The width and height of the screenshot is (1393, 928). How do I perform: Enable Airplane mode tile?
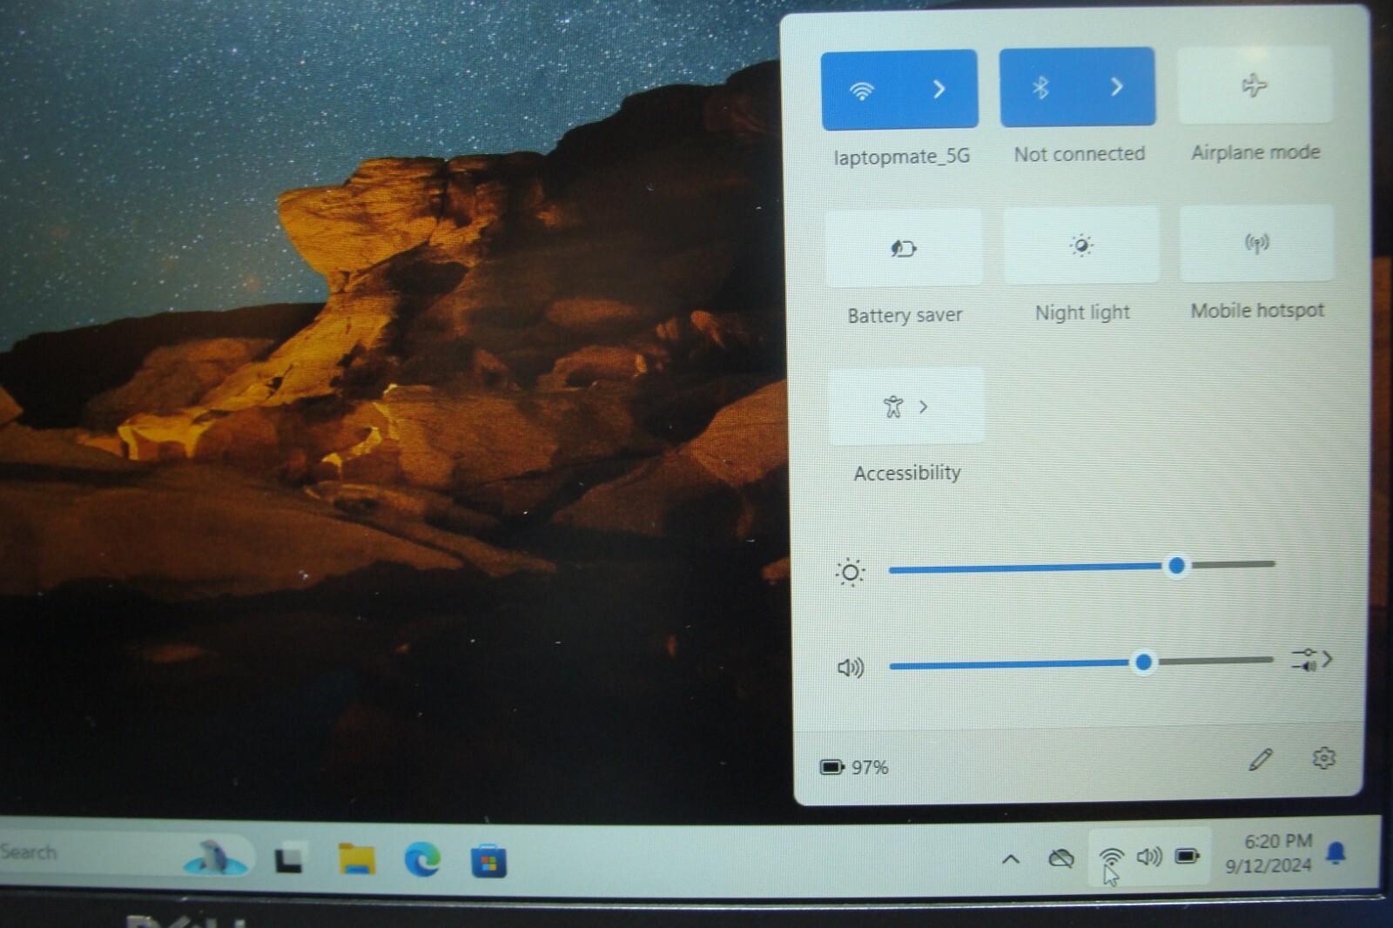pyautogui.click(x=1255, y=85)
